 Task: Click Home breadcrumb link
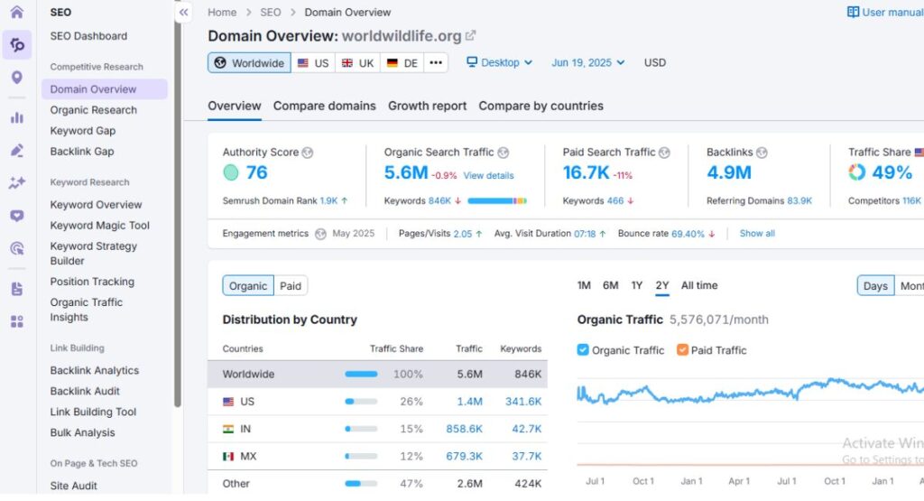[x=222, y=13]
